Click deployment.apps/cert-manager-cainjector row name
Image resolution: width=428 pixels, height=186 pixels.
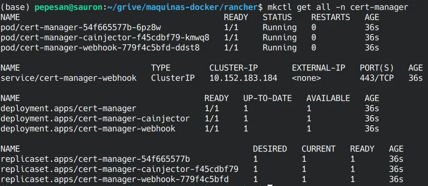pyautogui.click(x=95, y=118)
